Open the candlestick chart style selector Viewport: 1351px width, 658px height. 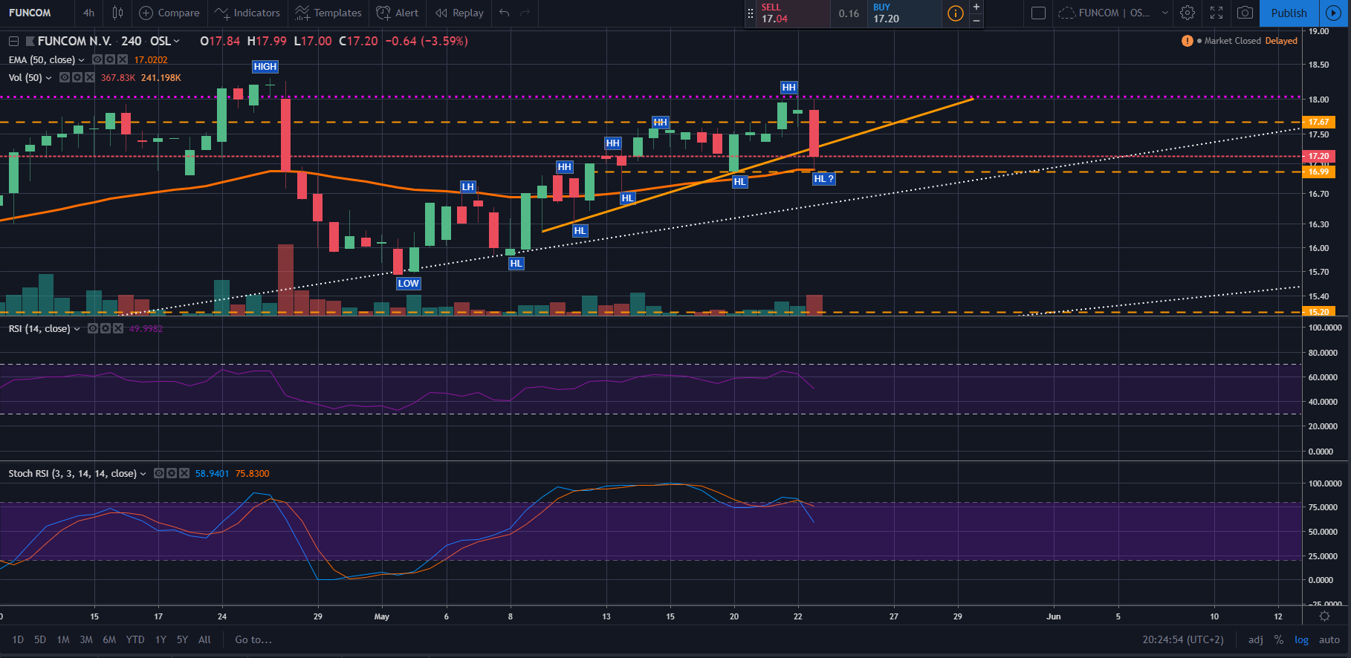coord(117,13)
